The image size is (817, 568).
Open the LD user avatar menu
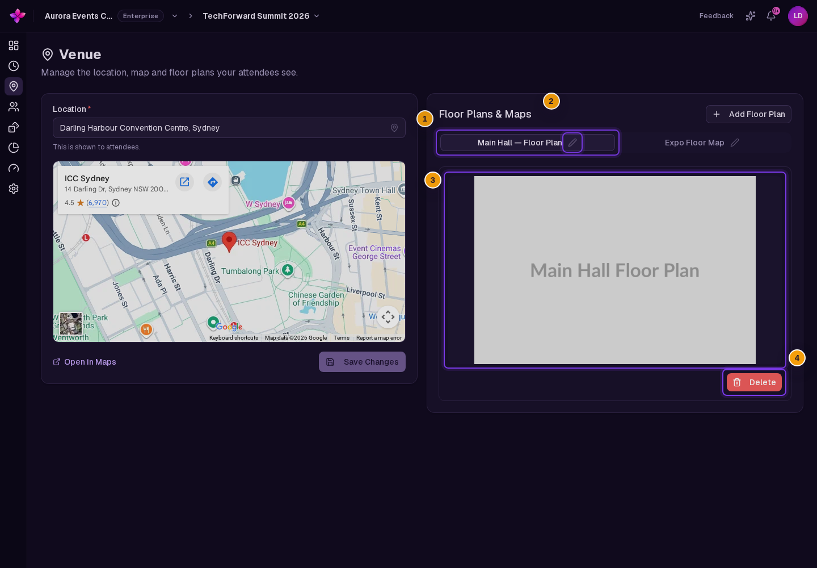pos(798,16)
